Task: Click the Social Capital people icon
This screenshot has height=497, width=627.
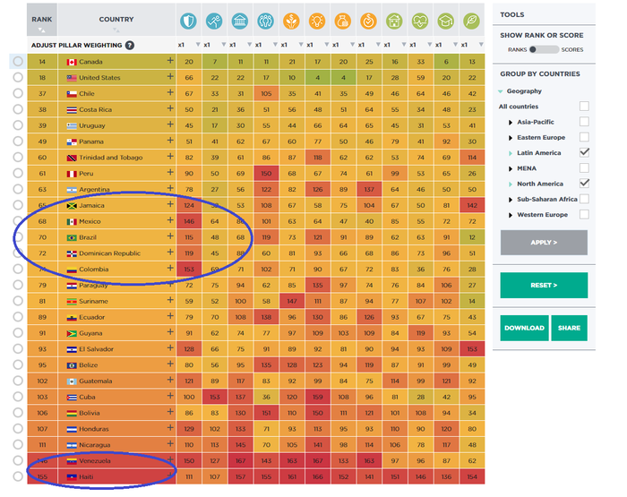Action: (x=265, y=21)
